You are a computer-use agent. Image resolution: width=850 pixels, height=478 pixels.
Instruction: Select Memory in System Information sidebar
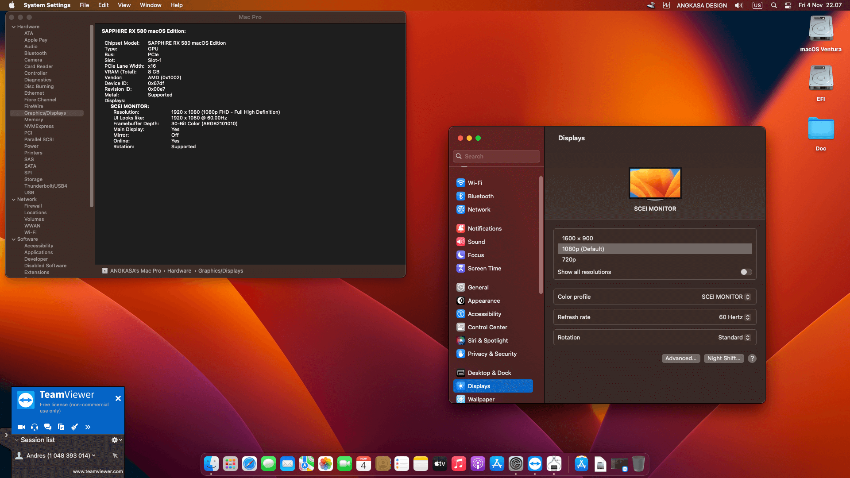pyautogui.click(x=34, y=120)
